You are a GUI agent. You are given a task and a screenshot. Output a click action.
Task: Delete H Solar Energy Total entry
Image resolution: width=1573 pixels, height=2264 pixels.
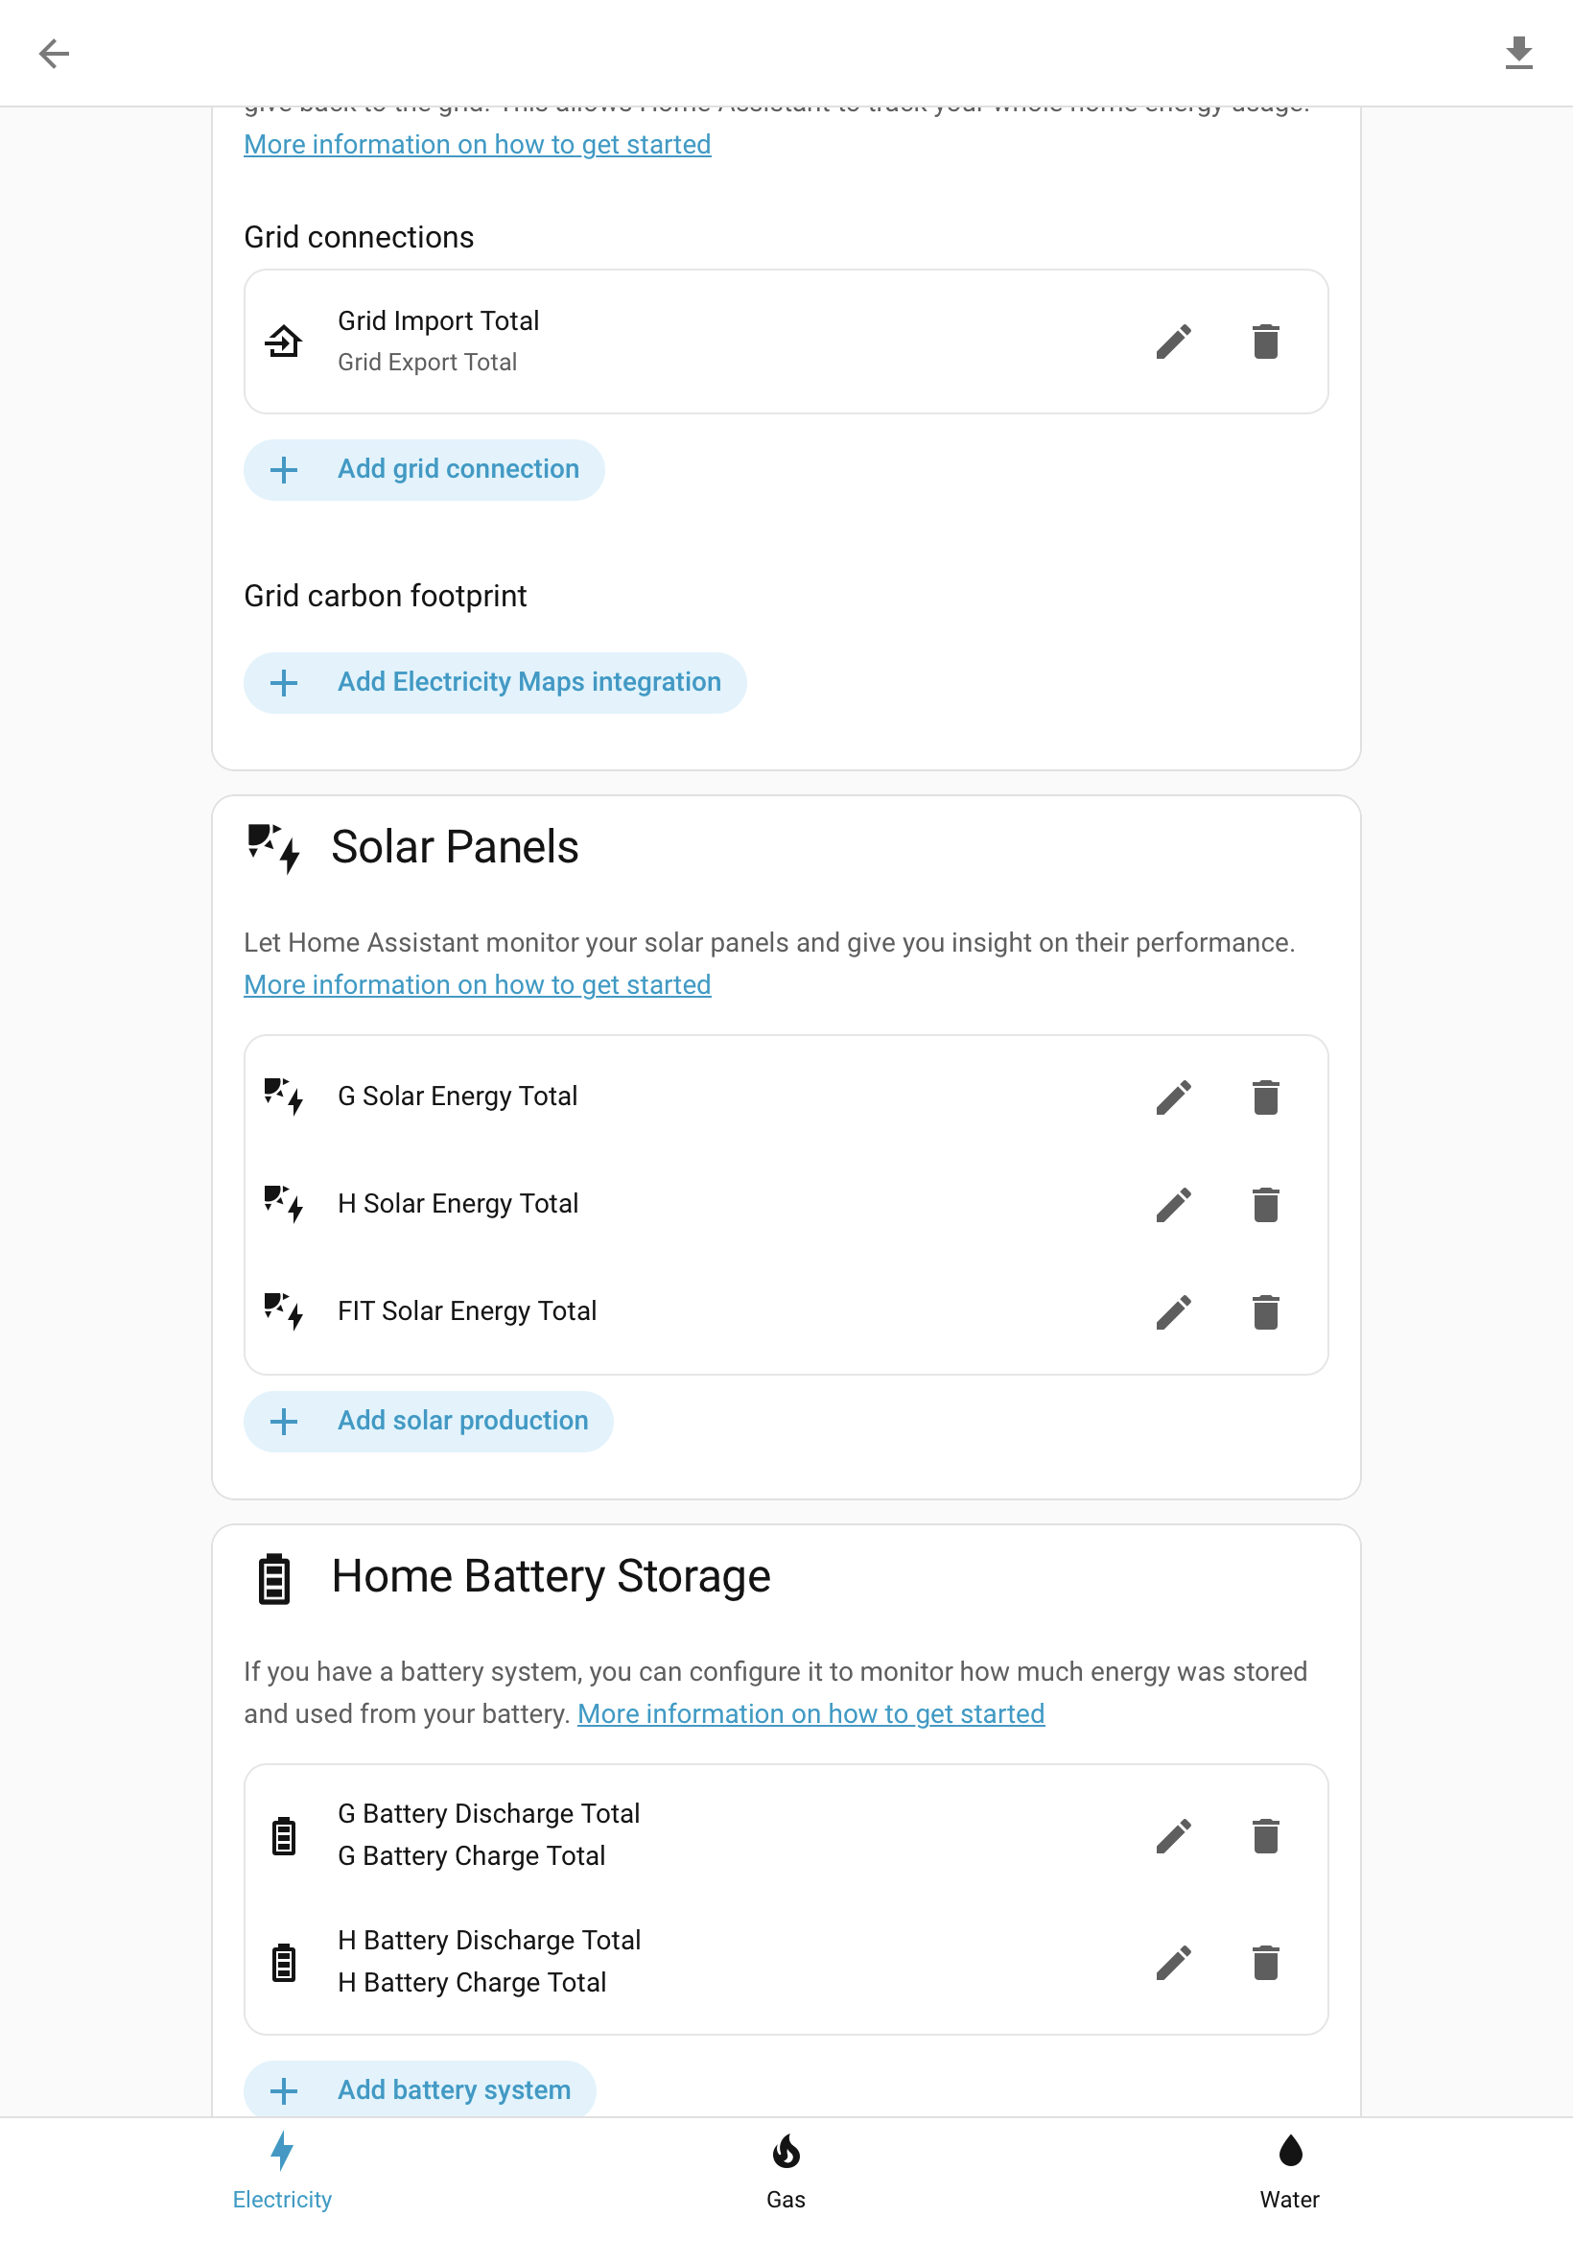(x=1265, y=1205)
